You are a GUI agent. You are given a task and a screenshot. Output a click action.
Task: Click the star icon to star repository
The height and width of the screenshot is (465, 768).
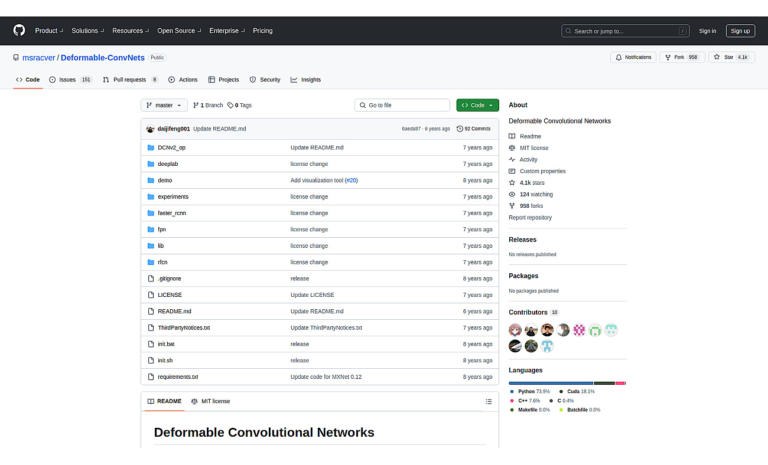(x=717, y=57)
